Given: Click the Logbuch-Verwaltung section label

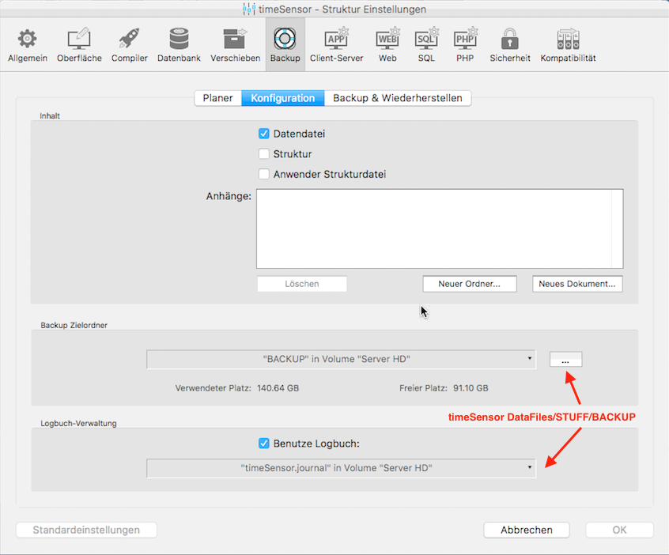Looking at the screenshot, I should (78, 424).
